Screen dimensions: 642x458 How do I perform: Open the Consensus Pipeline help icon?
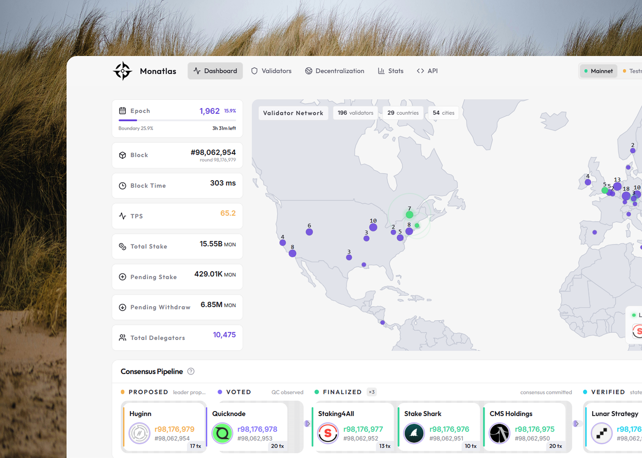191,371
